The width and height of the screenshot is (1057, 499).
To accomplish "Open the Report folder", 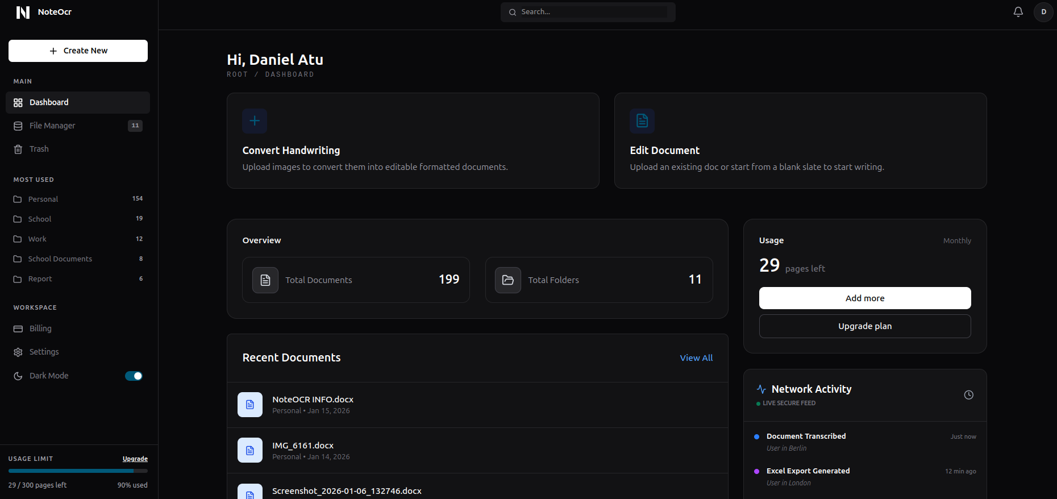I will [78, 278].
